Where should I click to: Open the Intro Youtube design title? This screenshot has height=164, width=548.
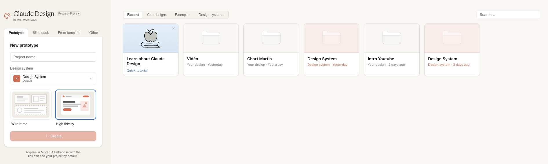coord(381,59)
